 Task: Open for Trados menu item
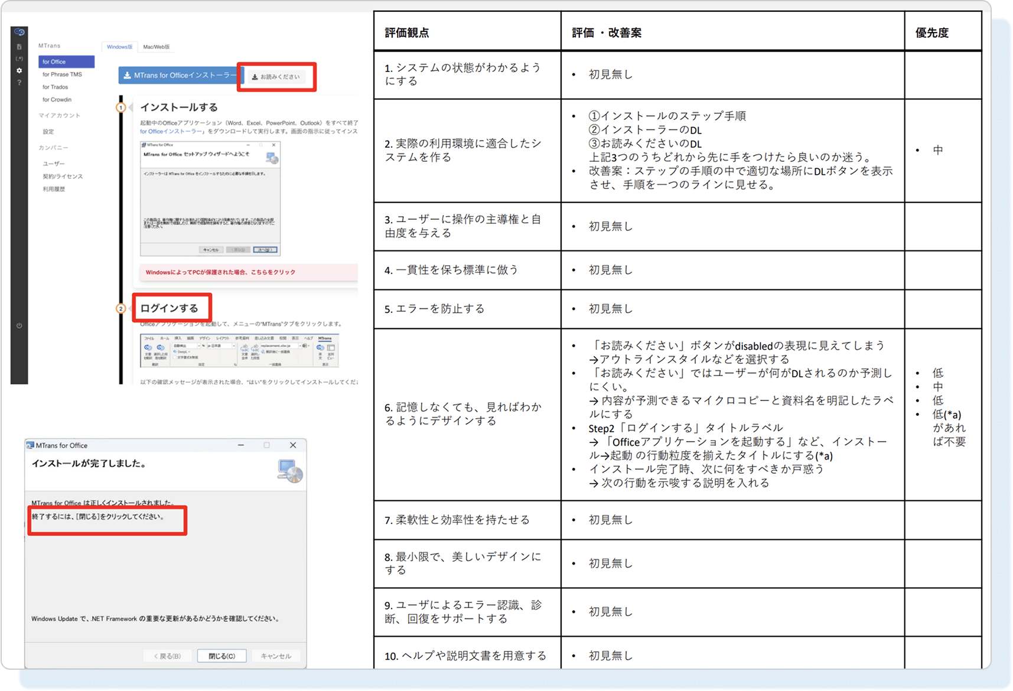coord(55,87)
